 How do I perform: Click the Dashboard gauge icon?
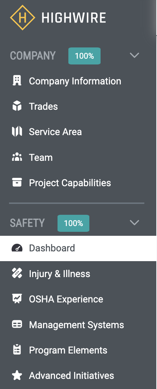tap(17, 248)
